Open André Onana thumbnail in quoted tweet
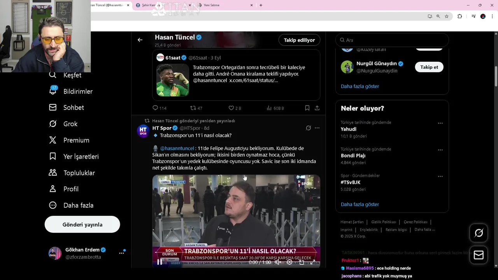The image size is (498, 280). coord(173,80)
